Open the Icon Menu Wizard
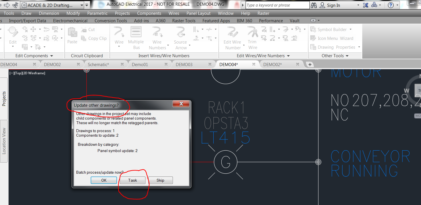Image resolution: width=421 pixels, height=205 pixels. [331, 38]
